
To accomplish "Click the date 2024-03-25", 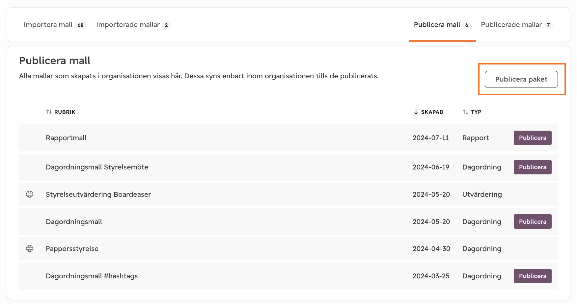I will tap(431, 276).
